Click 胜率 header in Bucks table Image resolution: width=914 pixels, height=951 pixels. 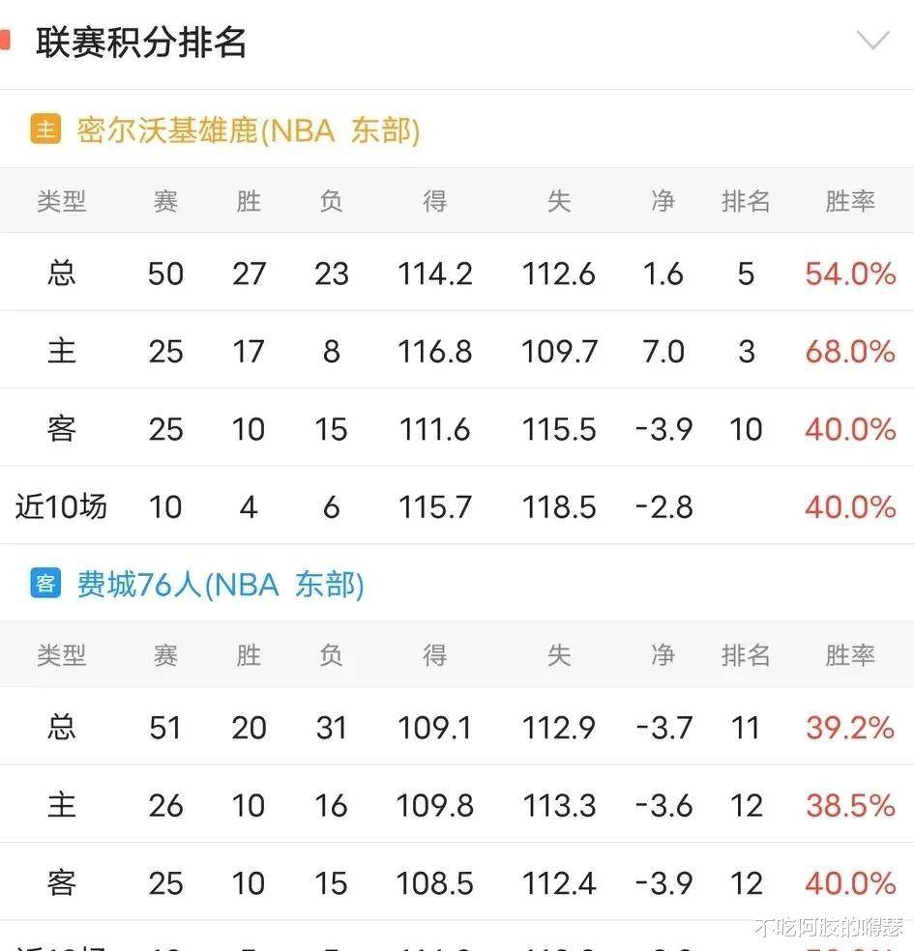[x=849, y=201]
